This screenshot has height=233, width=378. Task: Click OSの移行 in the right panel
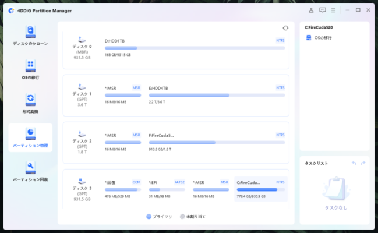[319, 38]
